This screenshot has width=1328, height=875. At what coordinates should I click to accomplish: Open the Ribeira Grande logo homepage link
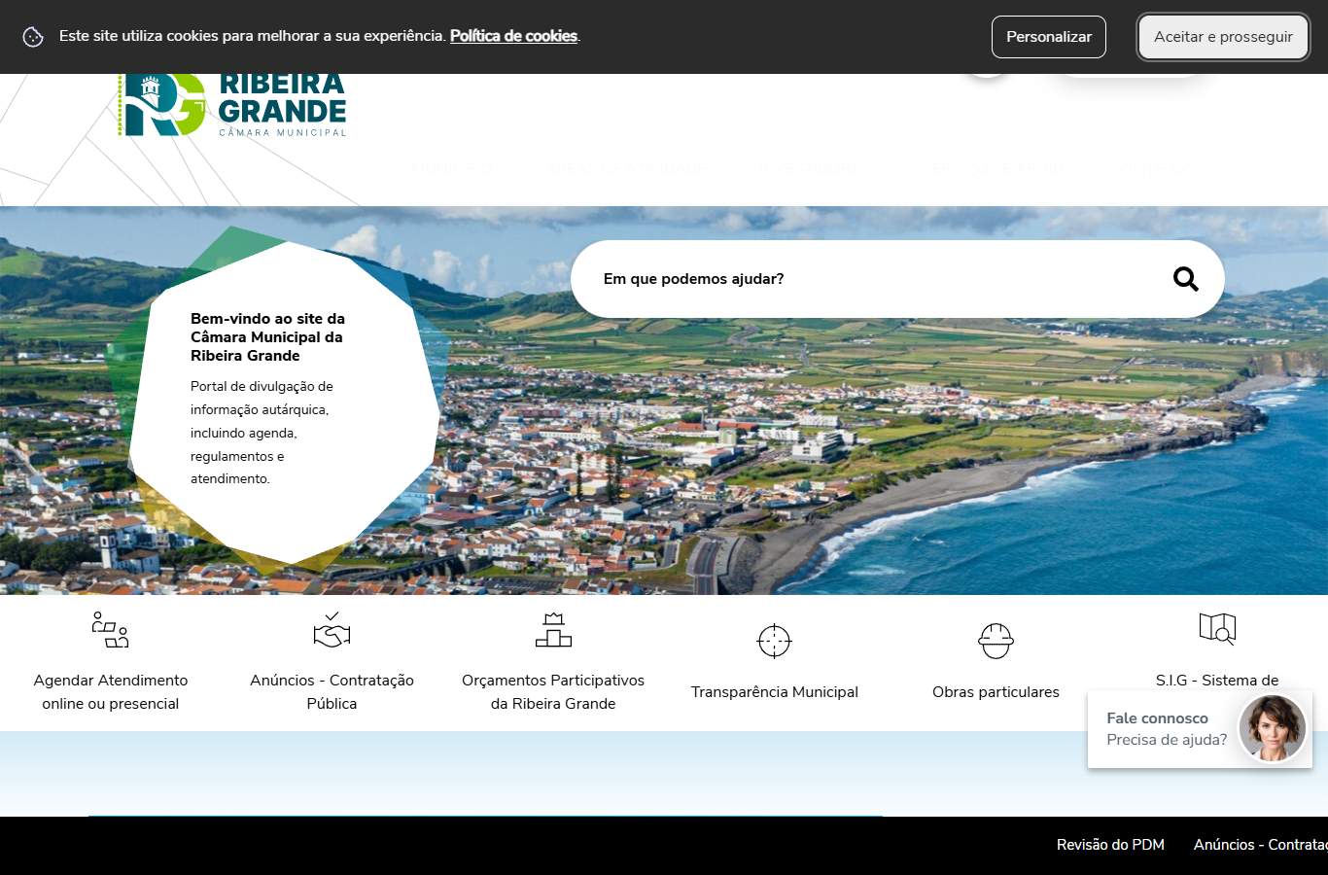click(x=232, y=105)
